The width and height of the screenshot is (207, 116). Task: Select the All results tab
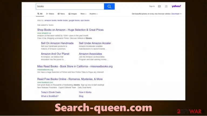pyautogui.click(x=40, y=14)
